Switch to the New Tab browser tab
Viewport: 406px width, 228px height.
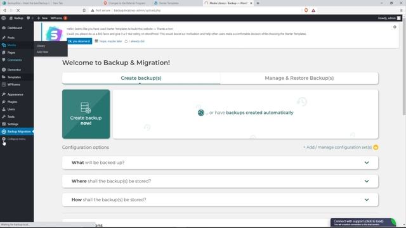[58, 3]
